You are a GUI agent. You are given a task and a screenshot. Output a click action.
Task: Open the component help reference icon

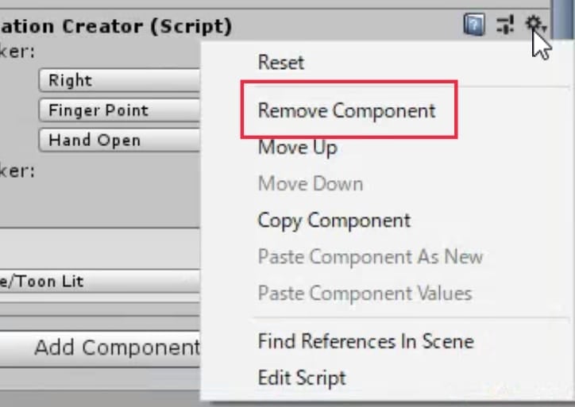[x=473, y=26]
